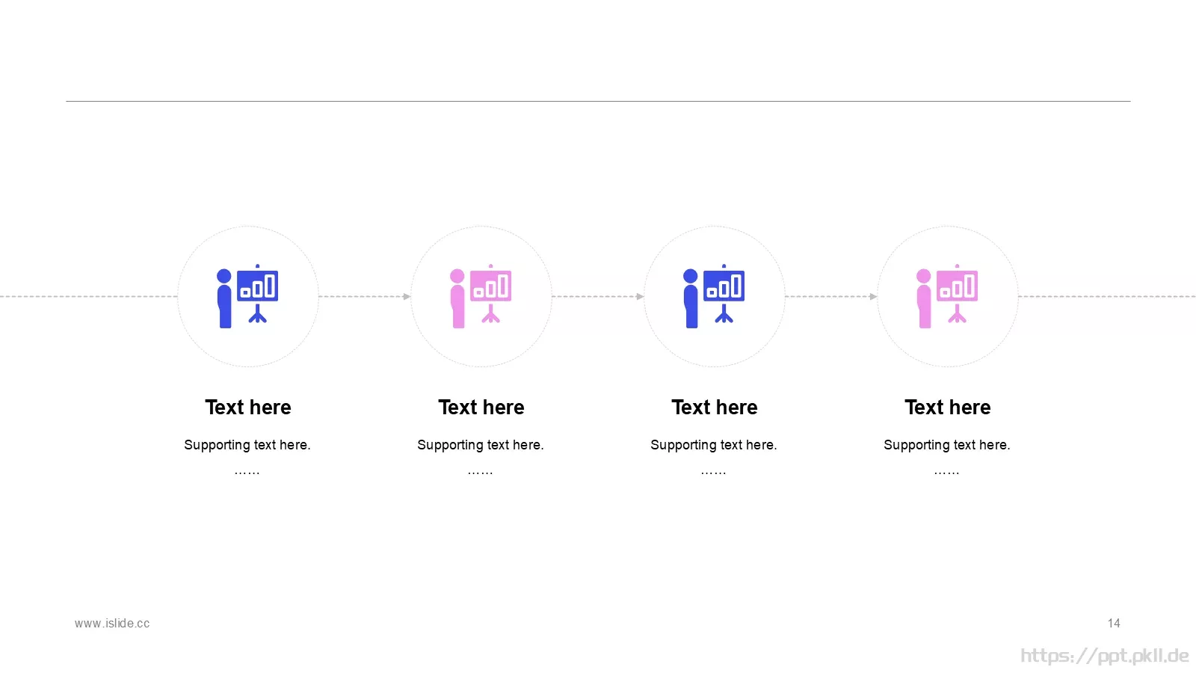Select supporting text under fourth circle
Screen dimensions: 1196x673
coord(947,445)
